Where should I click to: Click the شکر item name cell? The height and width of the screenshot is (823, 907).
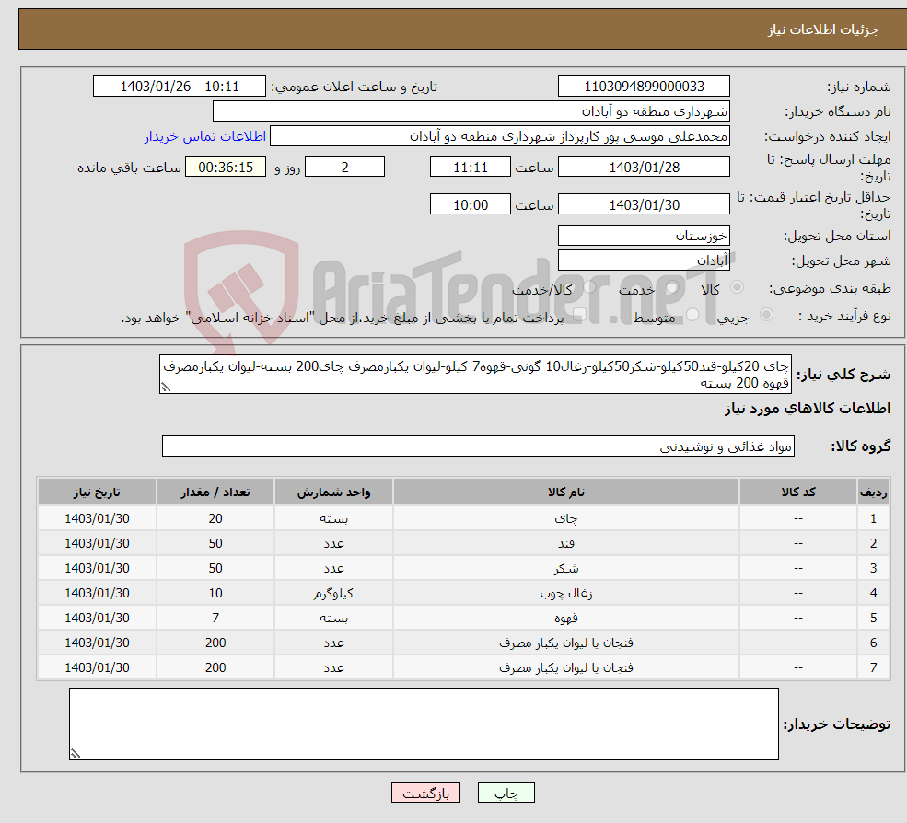565,568
